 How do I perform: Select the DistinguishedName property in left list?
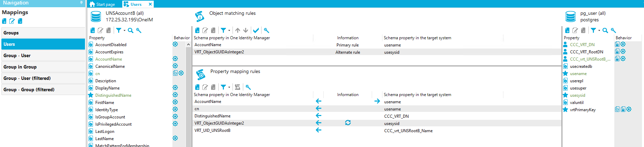tap(113, 95)
